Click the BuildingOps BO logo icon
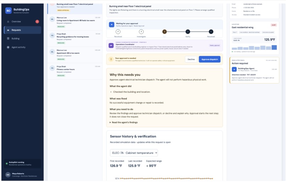The image size is (286, 183). click(9, 11)
